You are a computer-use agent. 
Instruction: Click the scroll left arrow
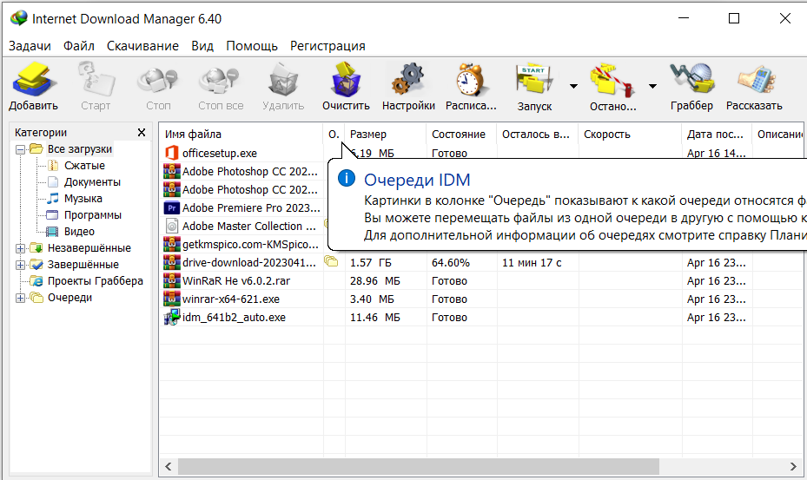tap(169, 467)
